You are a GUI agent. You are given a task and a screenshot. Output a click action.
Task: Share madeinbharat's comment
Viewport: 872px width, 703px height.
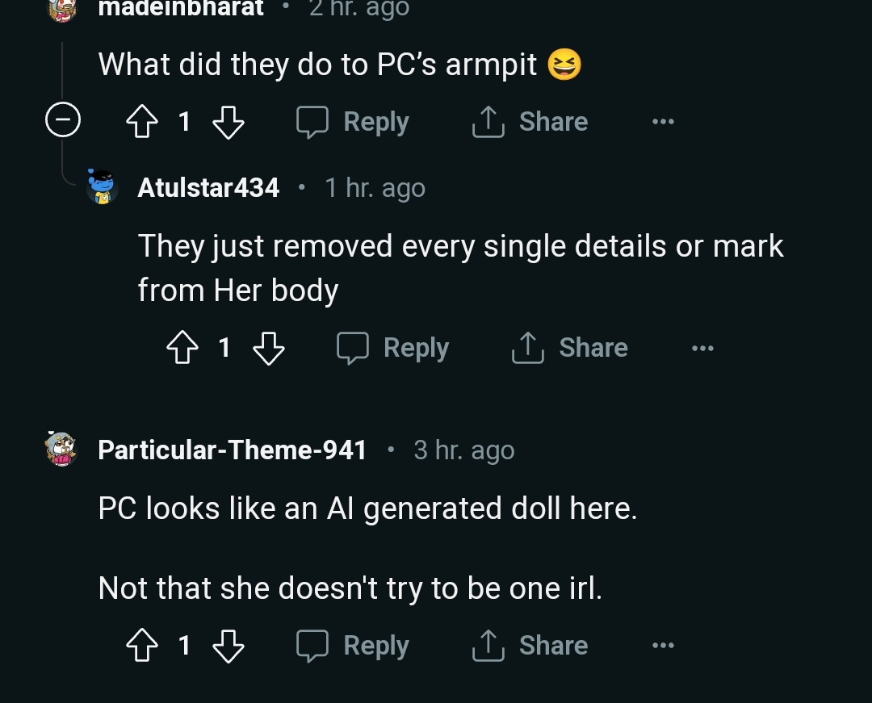pyautogui.click(x=530, y=122)
